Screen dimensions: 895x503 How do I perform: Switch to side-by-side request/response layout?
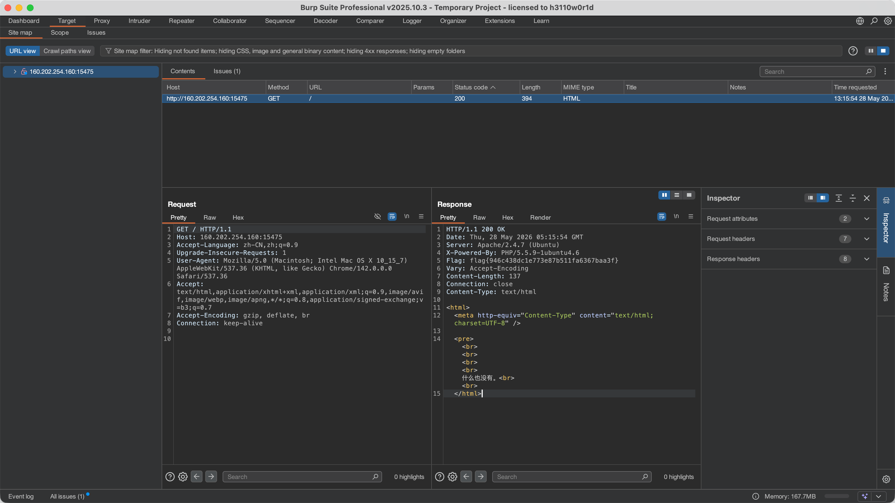pos(664,195)
